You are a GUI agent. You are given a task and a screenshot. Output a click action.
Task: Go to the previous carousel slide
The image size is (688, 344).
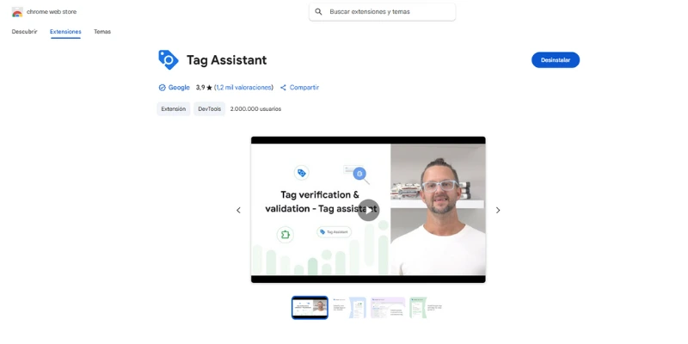tap(238, 210)
